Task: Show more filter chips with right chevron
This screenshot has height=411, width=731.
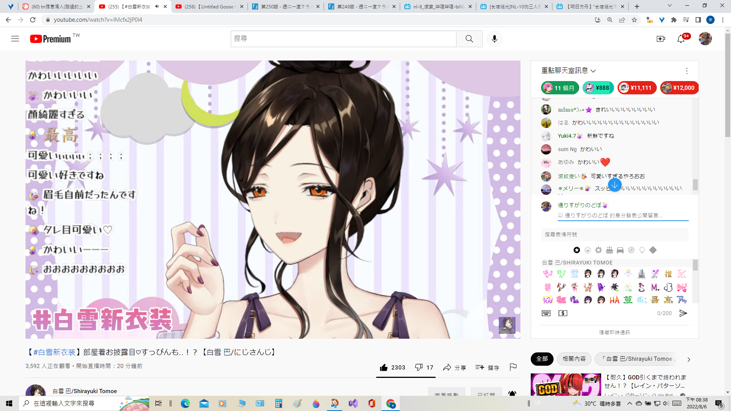Action: (688, 359)
